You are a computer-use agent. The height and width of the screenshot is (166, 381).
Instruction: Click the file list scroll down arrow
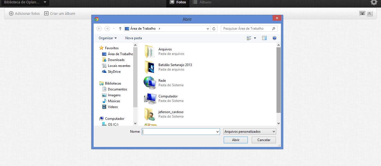(278, 123)
